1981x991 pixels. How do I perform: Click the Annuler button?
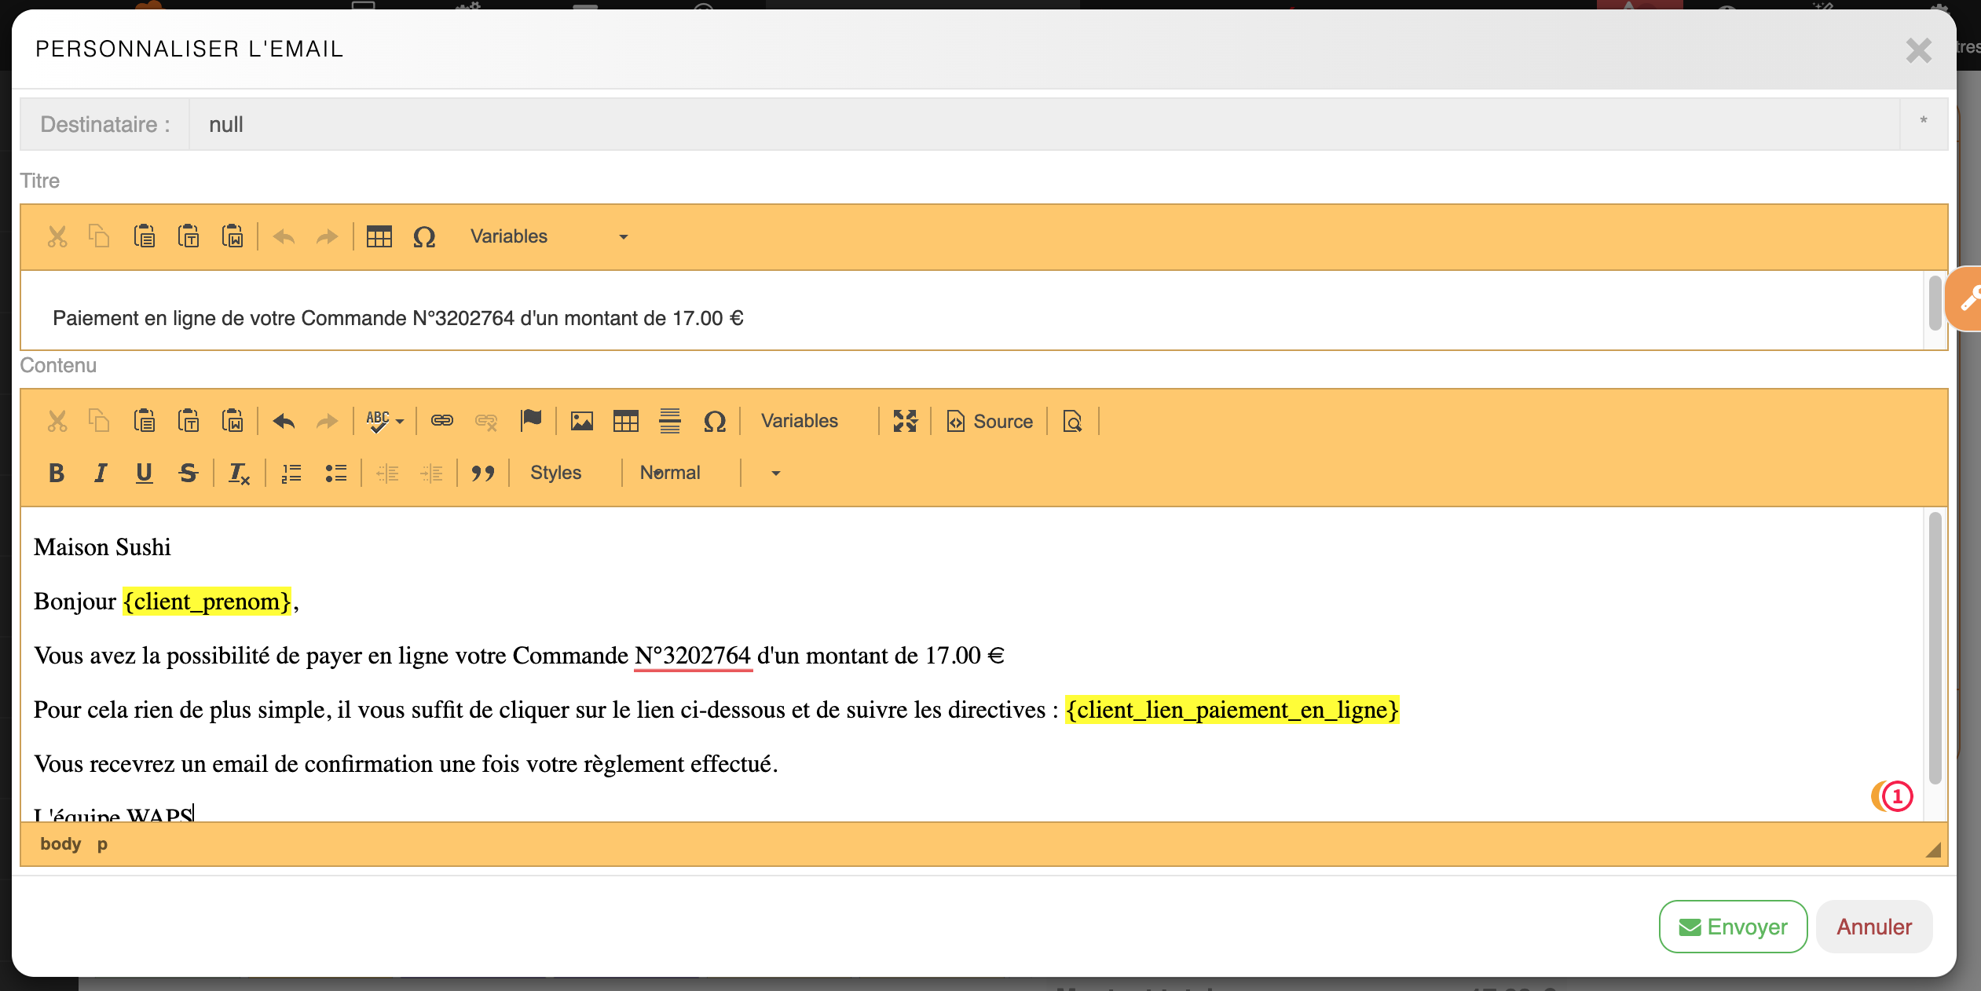click(x=1873, y=927)
